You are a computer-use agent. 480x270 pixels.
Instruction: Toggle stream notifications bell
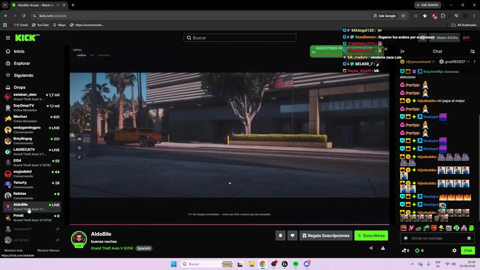(280, 235)
